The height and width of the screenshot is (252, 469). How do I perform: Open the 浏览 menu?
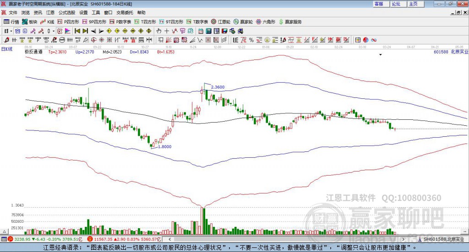[26, 12]
